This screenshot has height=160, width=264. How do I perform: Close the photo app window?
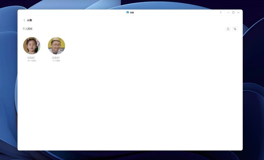pyautogui.click(x=238, y=13)
